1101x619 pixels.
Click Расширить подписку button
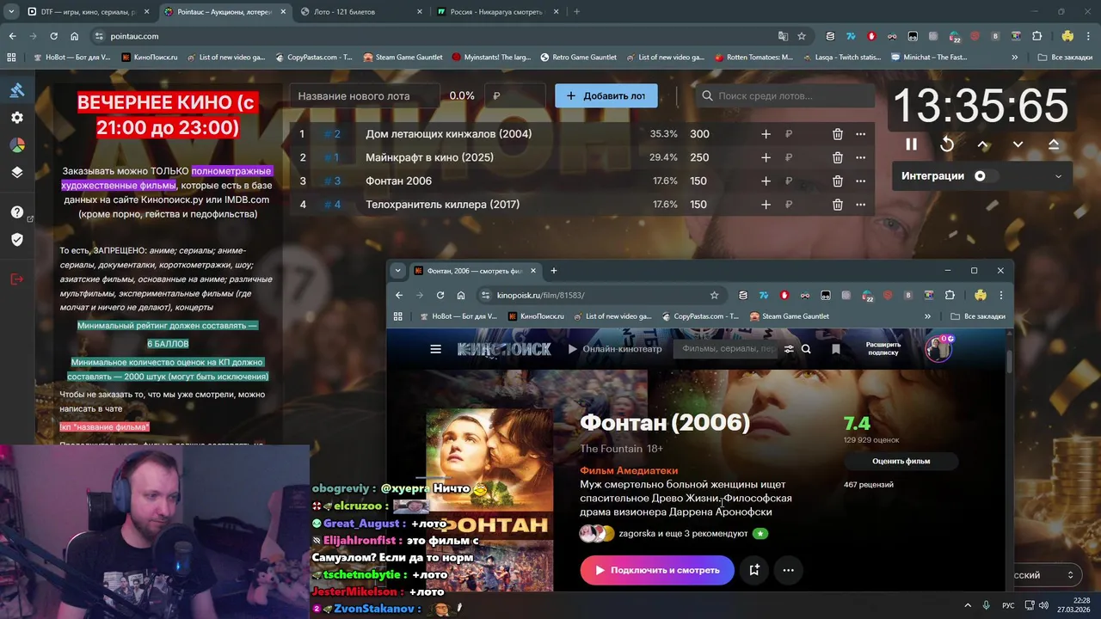pyautogui.click(x=883, y=348)
